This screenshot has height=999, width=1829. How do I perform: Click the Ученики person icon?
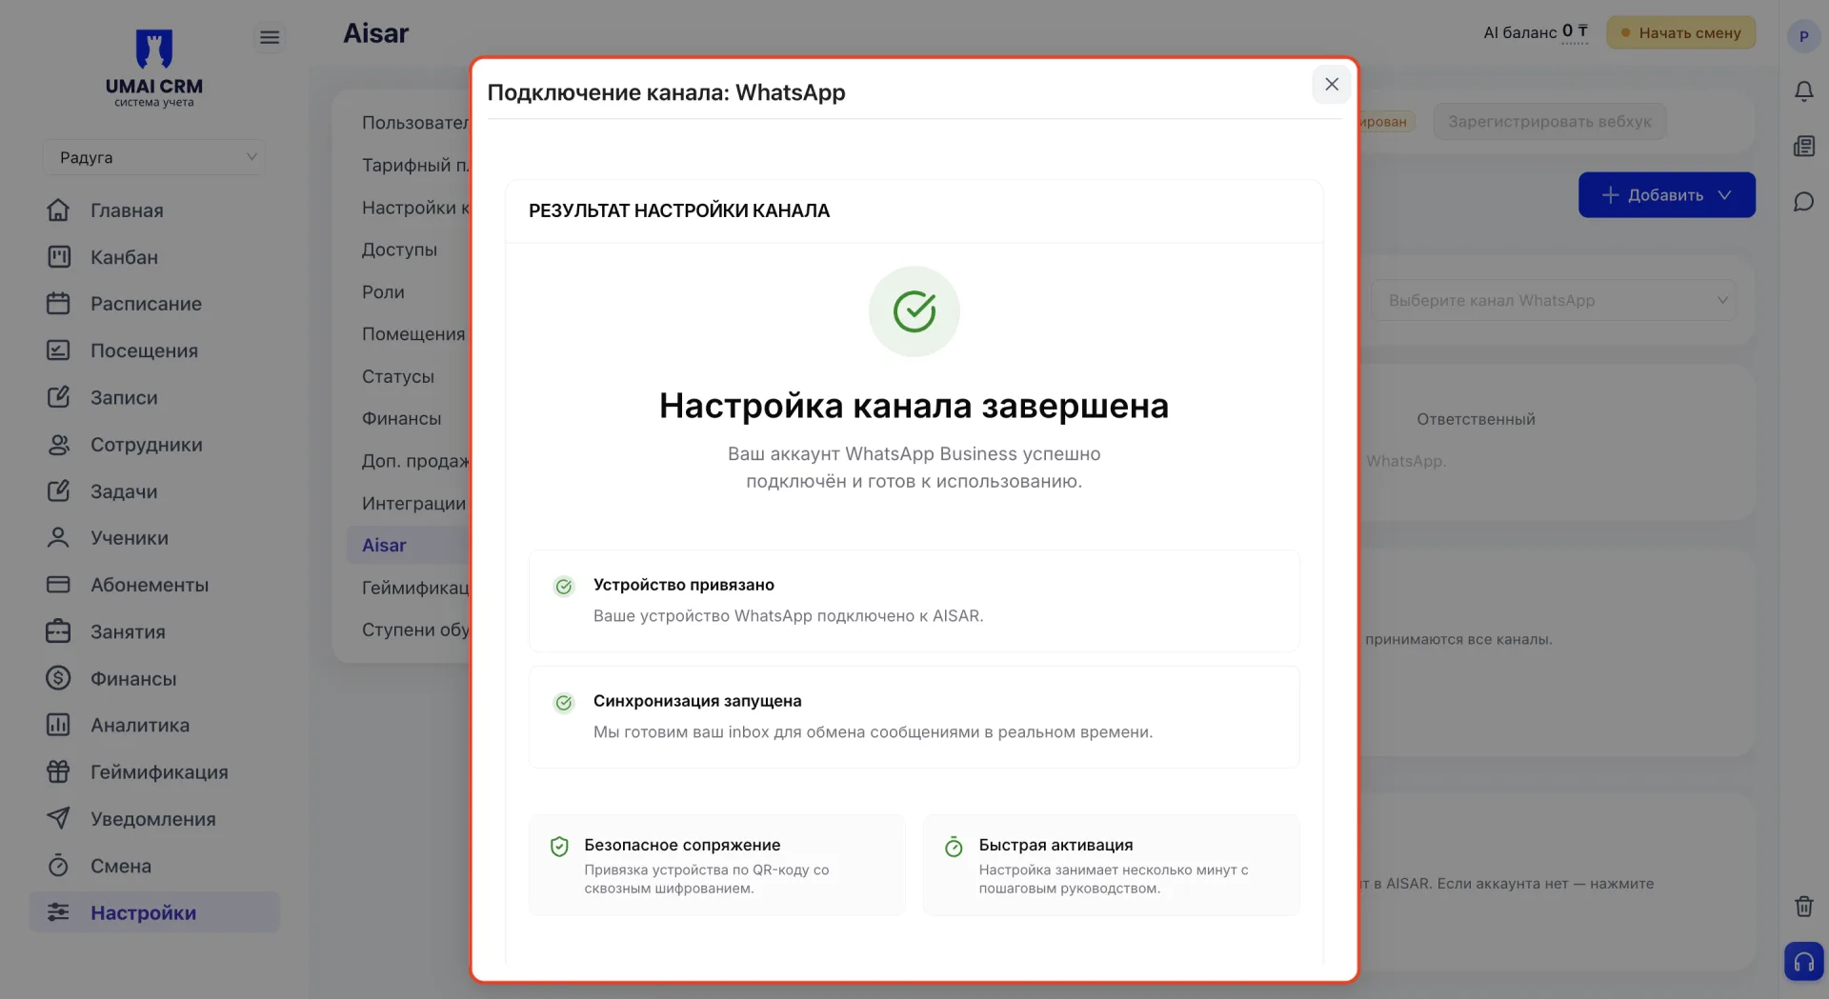pyautogui.click(x=58, y=537)
